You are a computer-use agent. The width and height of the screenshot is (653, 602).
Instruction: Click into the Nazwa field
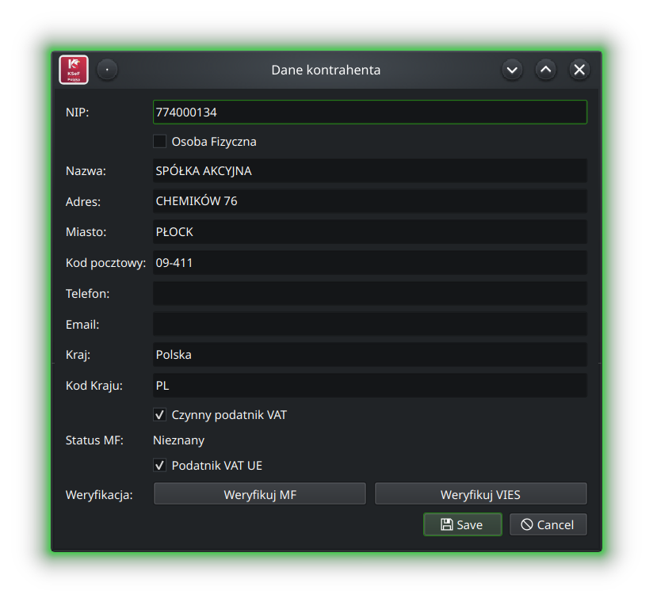tap(369, 171)
